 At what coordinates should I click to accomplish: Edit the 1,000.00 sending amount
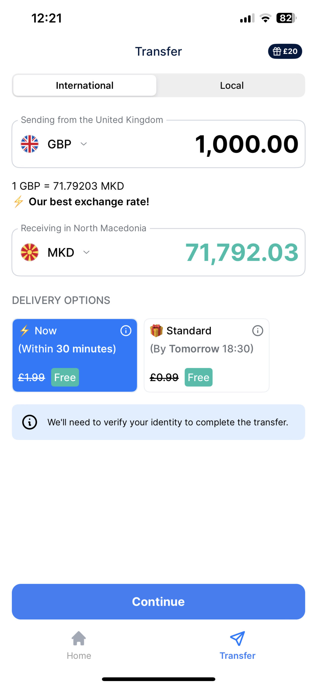point(246,144)
